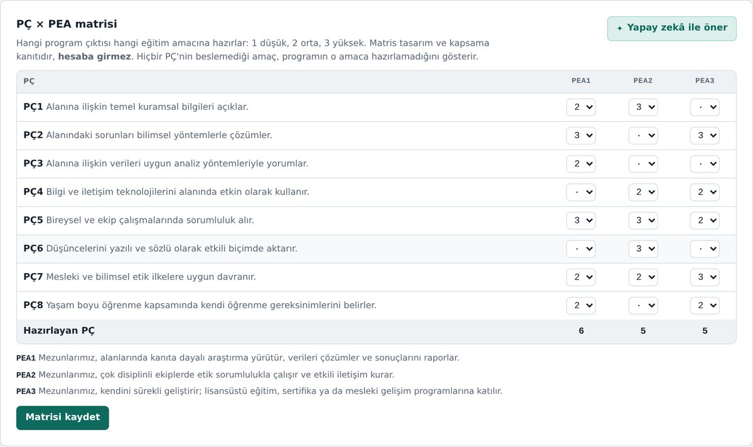Open PÇ1 PEA2 level dropdown
The height and width of the screenshot is (447, 753).
click(x=643, y=107)
